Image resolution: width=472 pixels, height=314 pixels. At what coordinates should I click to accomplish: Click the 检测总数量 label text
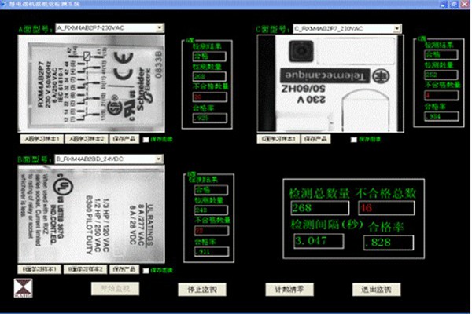319,194
